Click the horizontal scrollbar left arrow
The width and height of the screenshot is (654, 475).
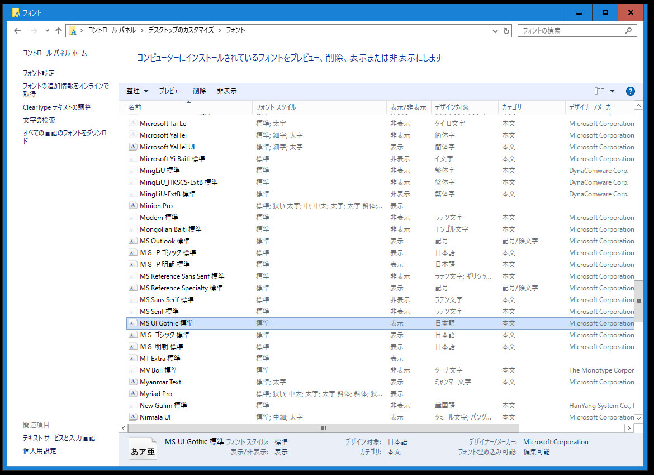coord(123,428)
